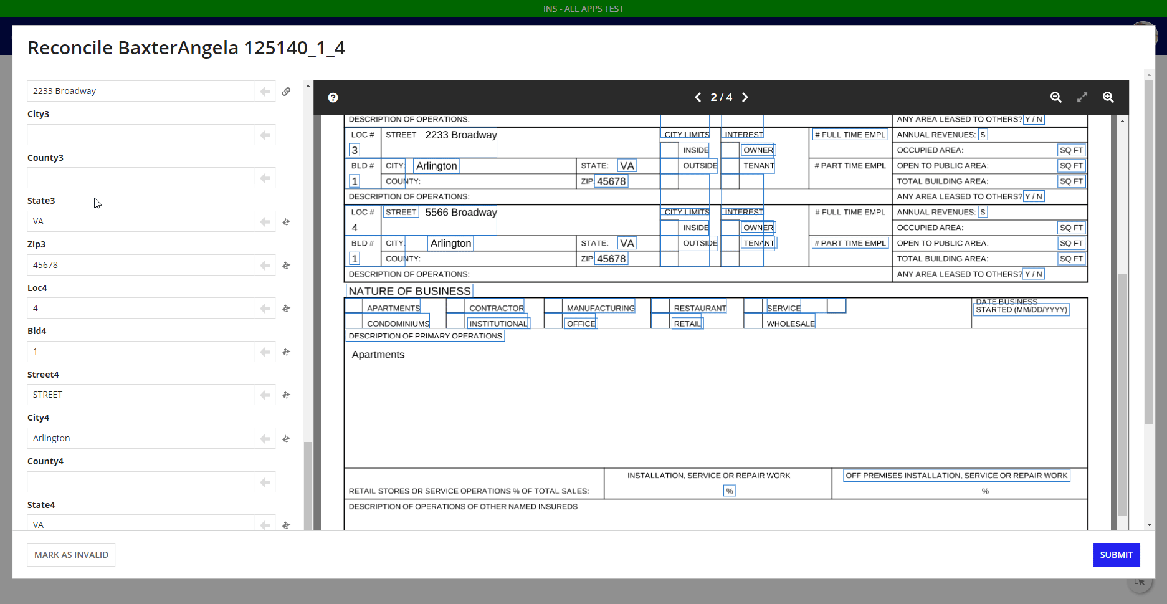
Task: Check the CONDOMINIUMS box in document
Action: 354,322
